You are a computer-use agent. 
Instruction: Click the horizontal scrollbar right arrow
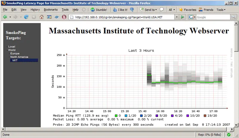[232, 129]
